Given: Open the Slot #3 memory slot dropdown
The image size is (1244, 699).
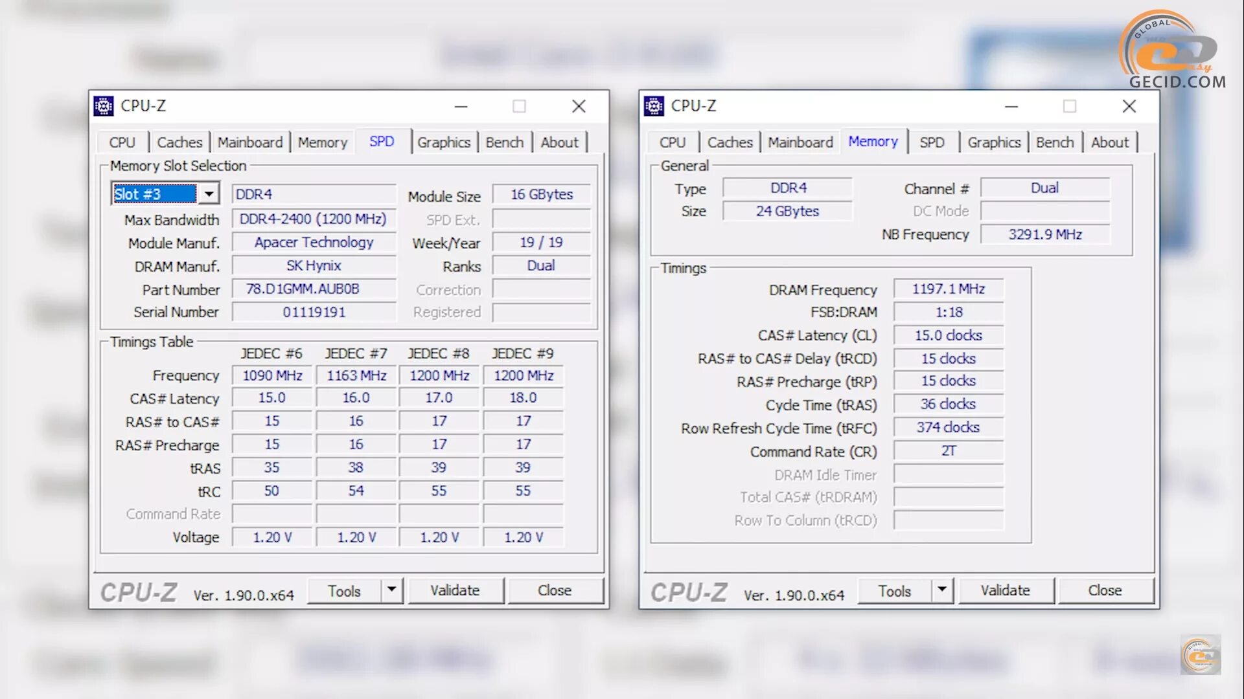Looking at the screenshot, I should pos(209,194).
